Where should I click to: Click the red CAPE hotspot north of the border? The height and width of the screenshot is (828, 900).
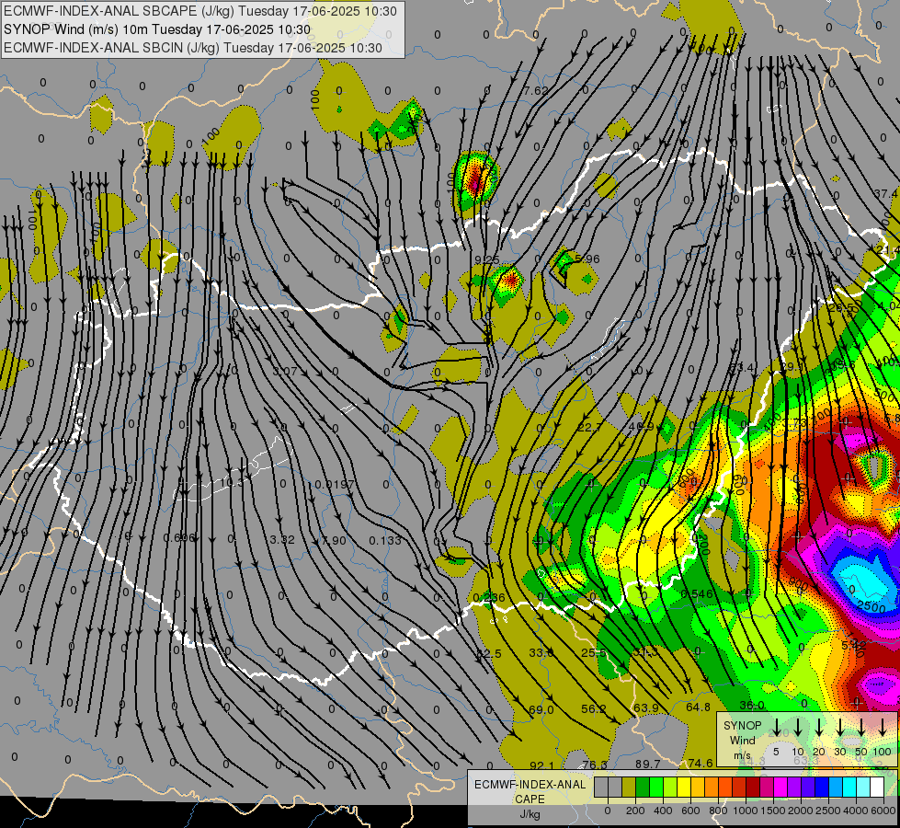coord(476,182)
